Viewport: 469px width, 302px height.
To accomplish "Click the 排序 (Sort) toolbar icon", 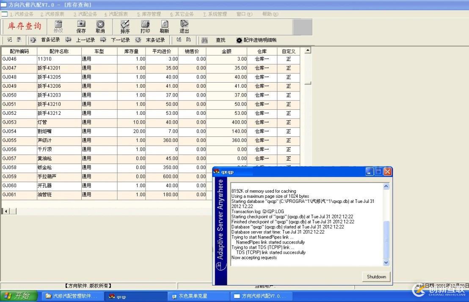I will [125, 27].
